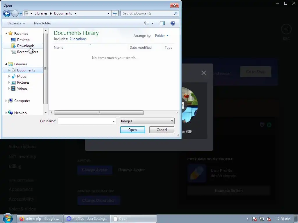Expand the Music library node

(9, 76)
